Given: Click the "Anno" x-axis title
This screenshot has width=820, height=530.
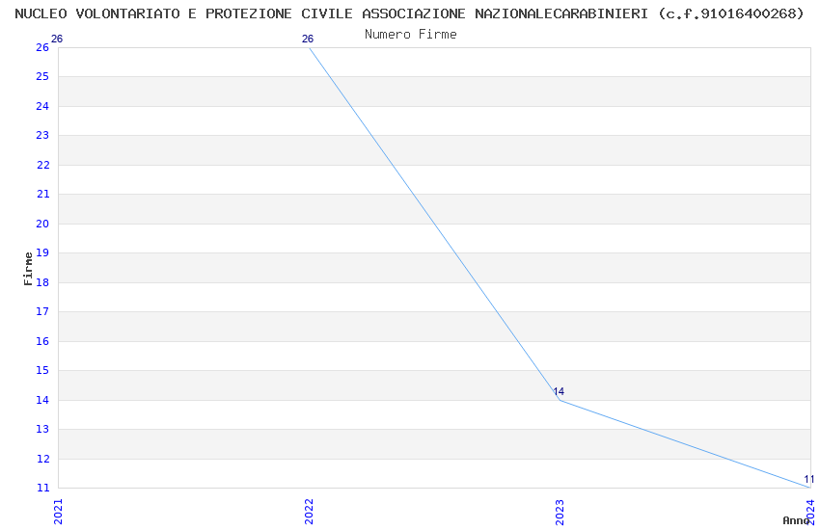Looking at the screenshot, I should tap(795, 520).
